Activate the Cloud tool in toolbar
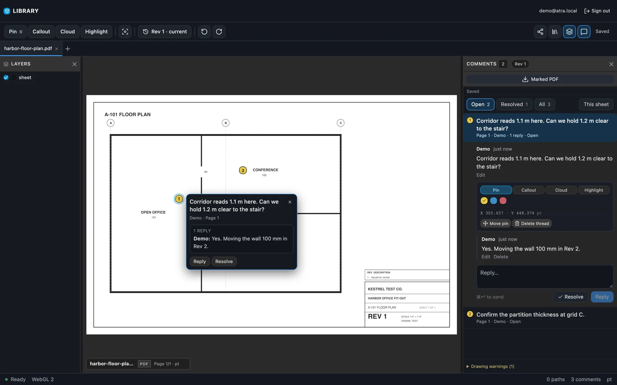617x385 pixels. (x=68, y=32)
